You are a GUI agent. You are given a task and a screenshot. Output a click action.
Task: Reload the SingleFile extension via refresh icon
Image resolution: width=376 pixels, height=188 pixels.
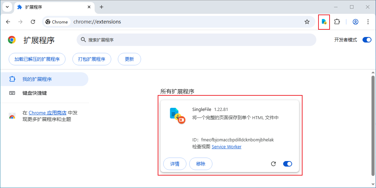click(x=273, y=164)
